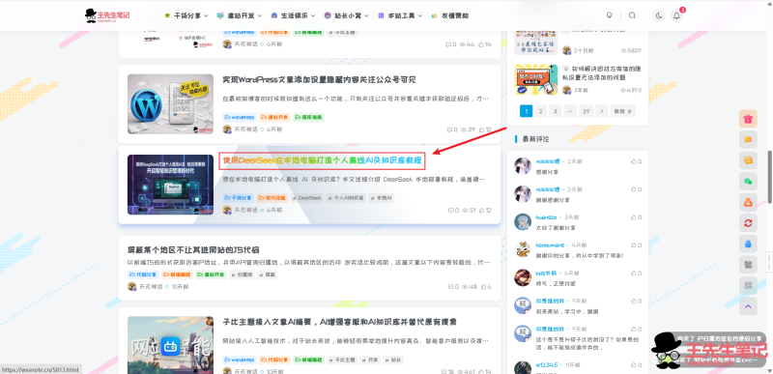Open 代码分享 tag on 屏蔽某个地区 article

point(143,274)
